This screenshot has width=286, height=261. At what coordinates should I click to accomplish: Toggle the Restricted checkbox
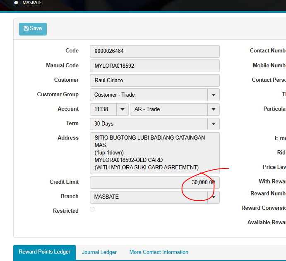coord(92,209)
